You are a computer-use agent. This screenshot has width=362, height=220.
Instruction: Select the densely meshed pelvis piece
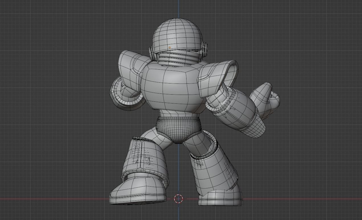pyautogui.click(x=179, y=130)
